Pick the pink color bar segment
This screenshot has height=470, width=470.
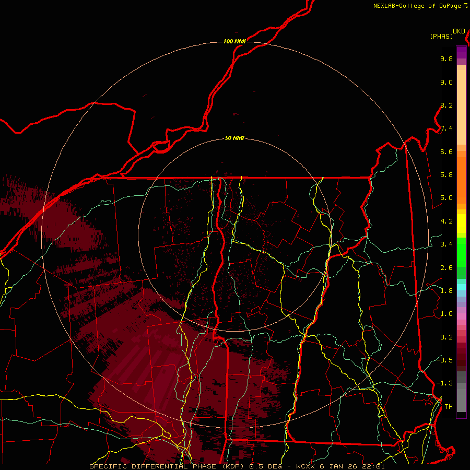(461, 316)
